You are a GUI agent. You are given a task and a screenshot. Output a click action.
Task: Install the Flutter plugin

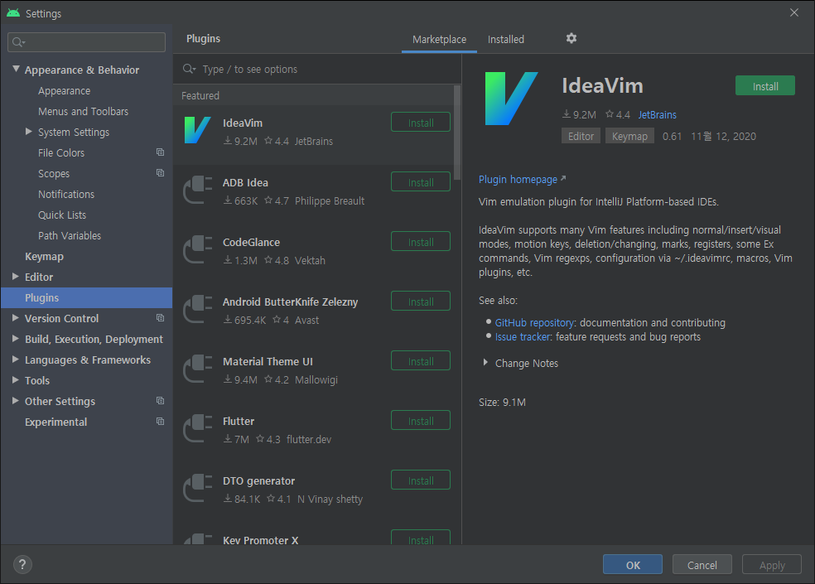[x=421, y=421]
